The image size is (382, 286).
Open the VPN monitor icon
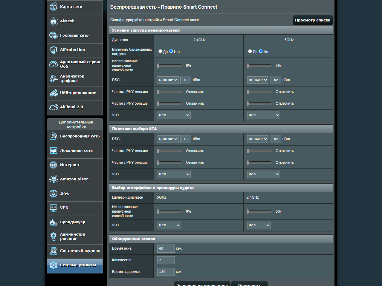tap(54, 208)
